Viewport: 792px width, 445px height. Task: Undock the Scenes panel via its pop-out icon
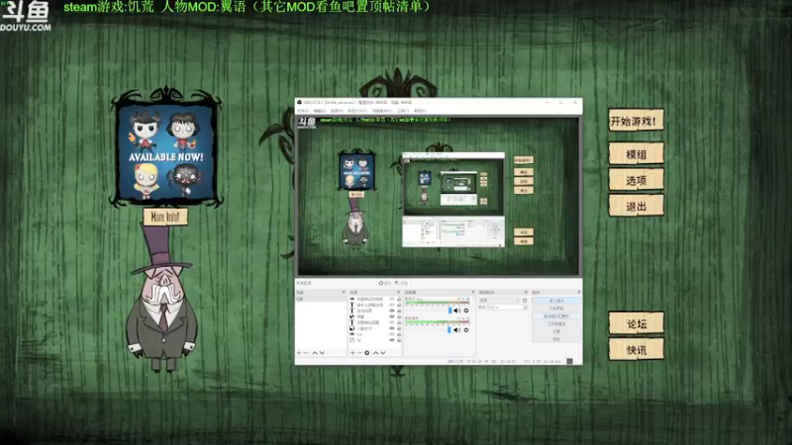click(x=344, y=292)
